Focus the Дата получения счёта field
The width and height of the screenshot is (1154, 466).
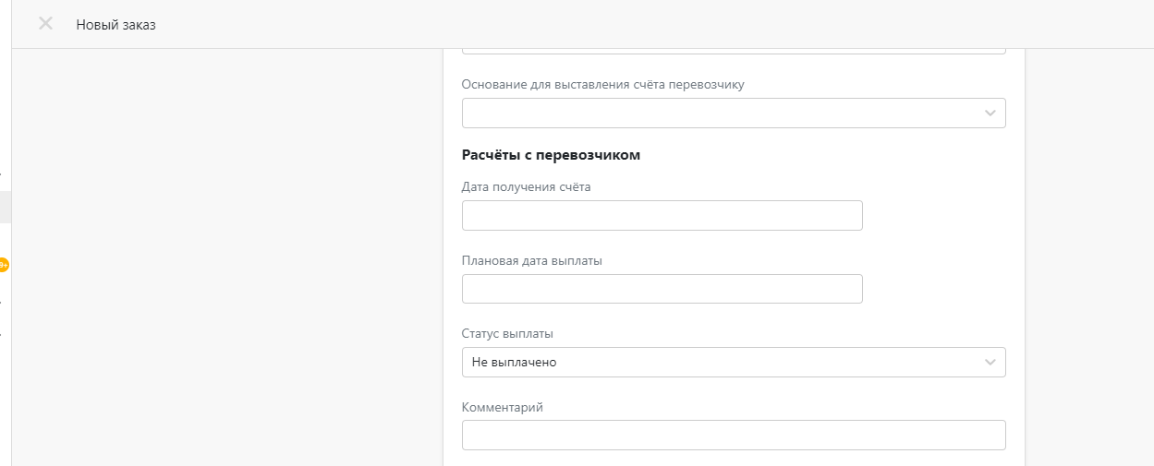pos(662,215)
